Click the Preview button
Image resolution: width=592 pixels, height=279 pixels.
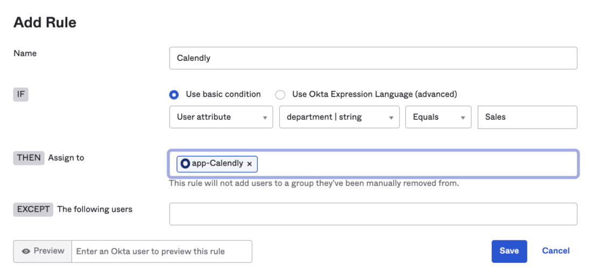point(43,252)
